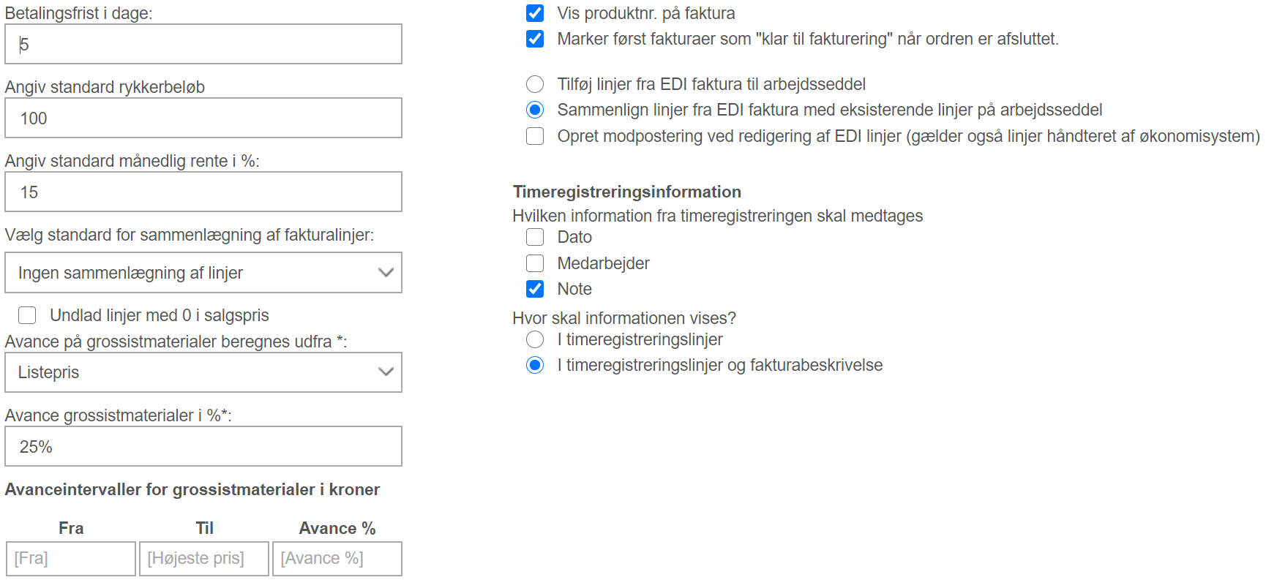
Task: Enable Undlad linjer med 0 i salgspris
Action: point(27,315)
